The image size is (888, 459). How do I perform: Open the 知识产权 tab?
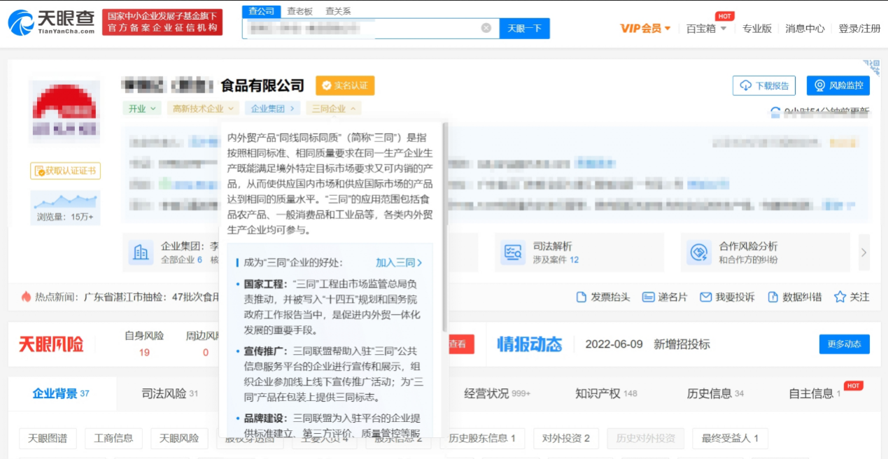point(606,393)
